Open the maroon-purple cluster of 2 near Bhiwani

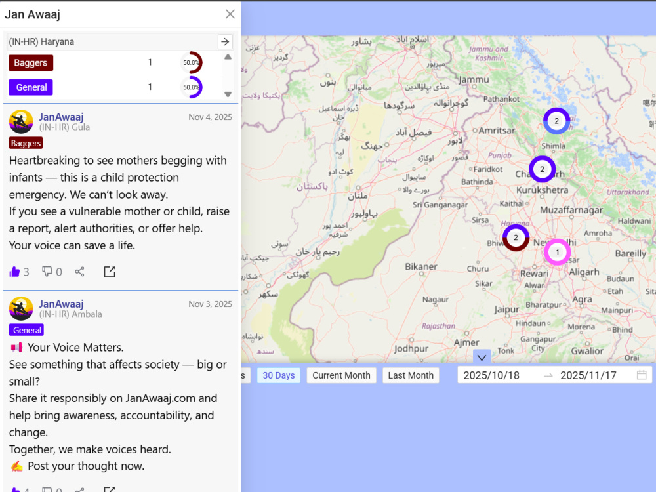[516, 237]
